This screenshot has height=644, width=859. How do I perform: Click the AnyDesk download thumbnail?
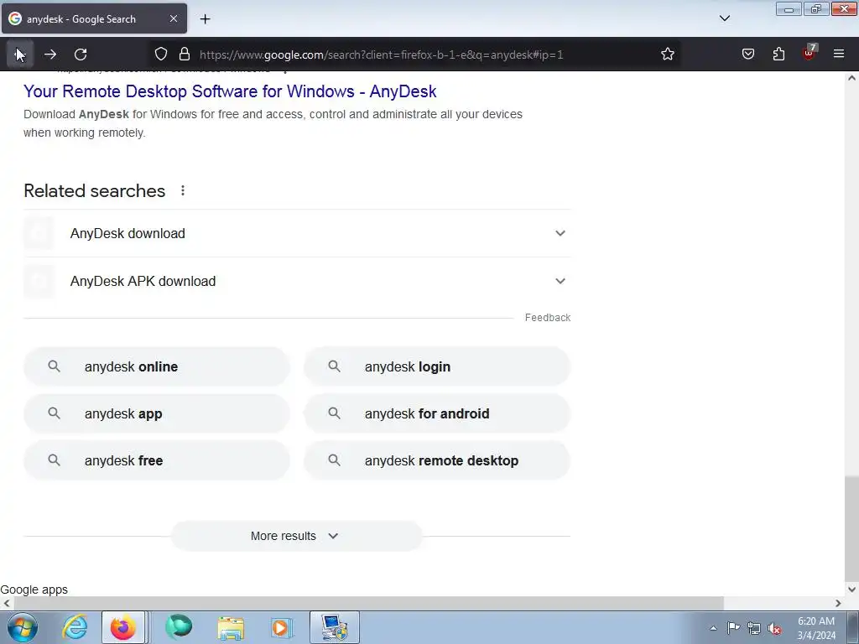pyautogui.click(x=39, y=233)
